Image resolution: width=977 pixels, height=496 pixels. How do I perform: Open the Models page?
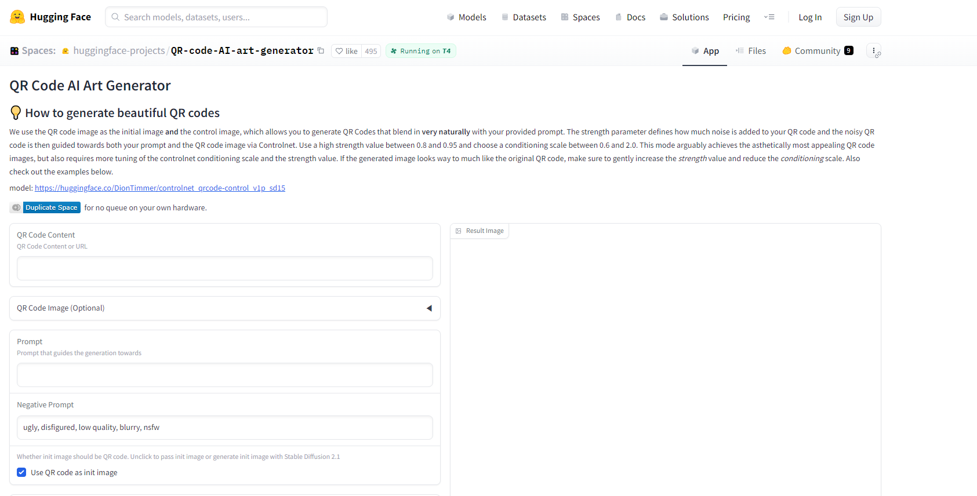click(467, 17)
